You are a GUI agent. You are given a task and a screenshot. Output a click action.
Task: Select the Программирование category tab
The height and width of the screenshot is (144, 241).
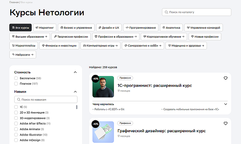(141, 28)
